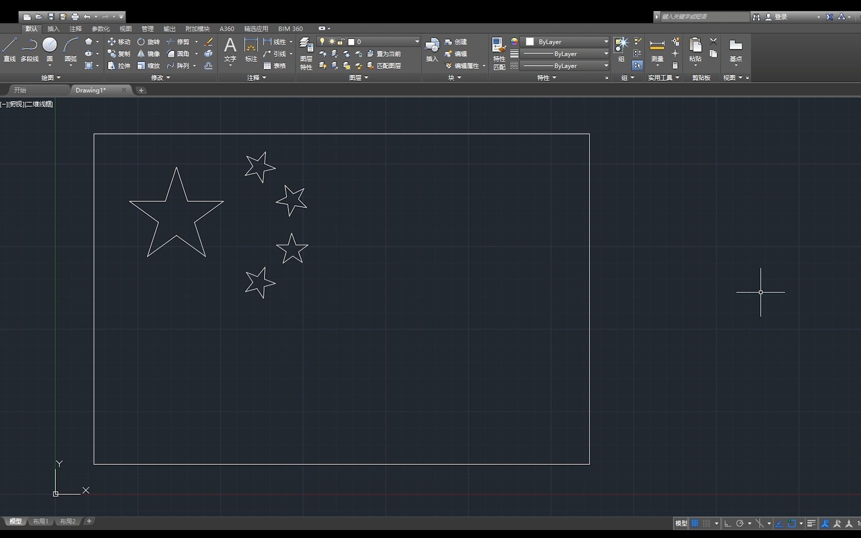Click the Cut scissors icon

pyautogui.click(x=714, y=41)
